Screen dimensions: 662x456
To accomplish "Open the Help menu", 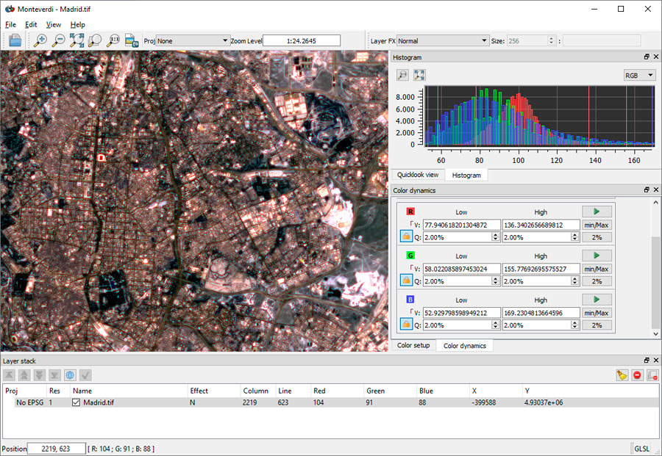I will (78, 25).
